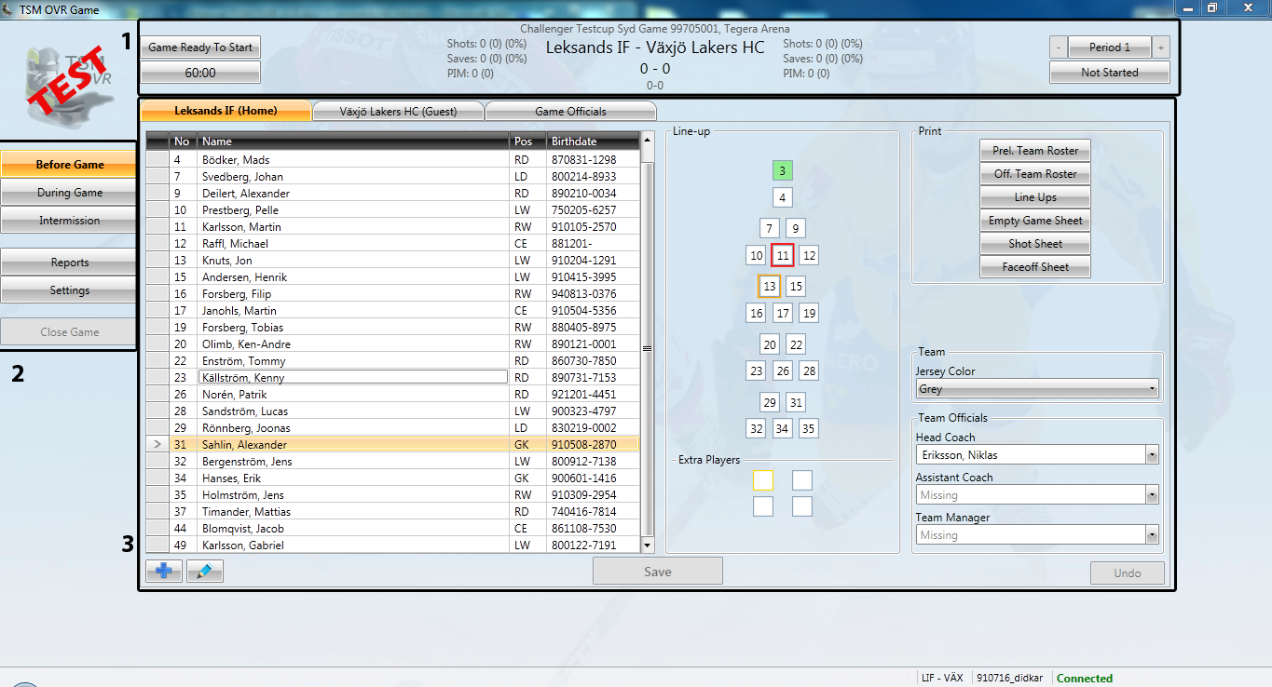Select line-up box number 26

[x=783, y=370]
